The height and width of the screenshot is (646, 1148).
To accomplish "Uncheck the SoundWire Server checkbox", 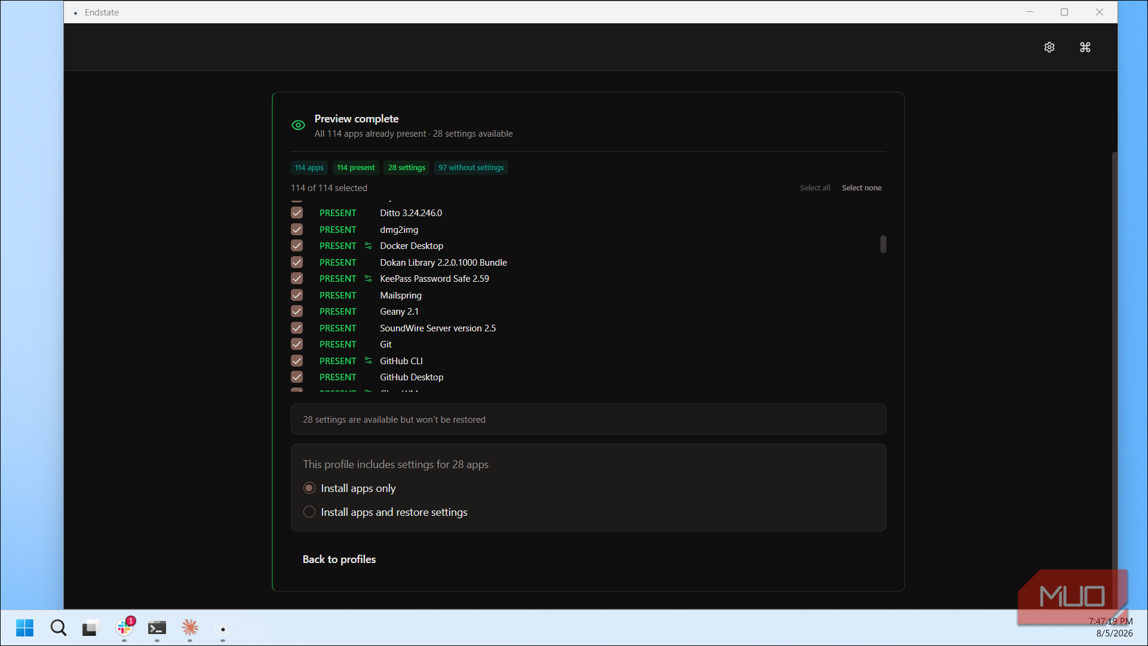I will click(297, 328).
